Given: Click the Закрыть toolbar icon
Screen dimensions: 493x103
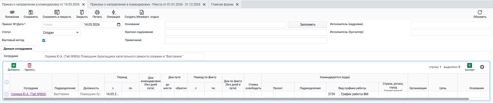Looking at the screenshot, I should click(x=82, y=12).
